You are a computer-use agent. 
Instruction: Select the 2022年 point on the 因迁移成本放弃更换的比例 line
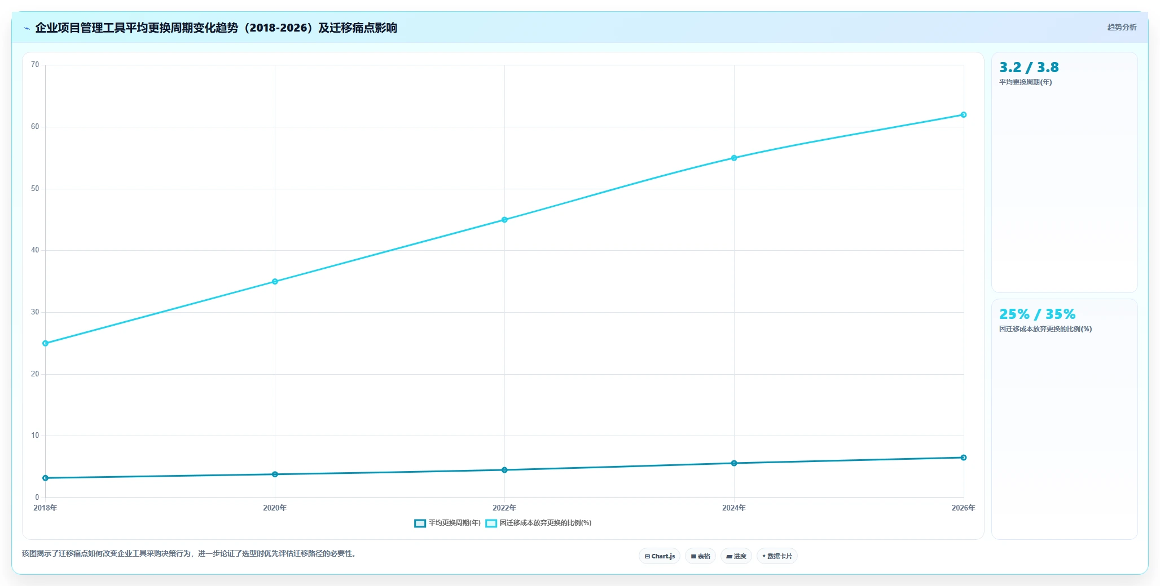coord(504,220)
